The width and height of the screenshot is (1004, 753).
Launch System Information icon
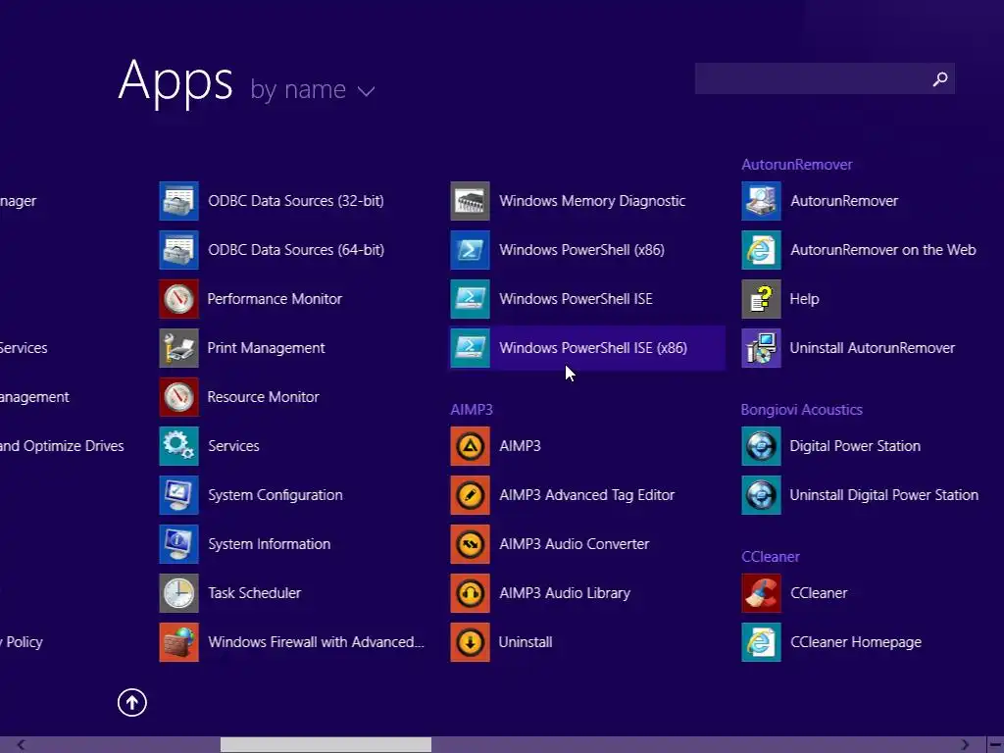pyautogui.click(x=178, y=544)
